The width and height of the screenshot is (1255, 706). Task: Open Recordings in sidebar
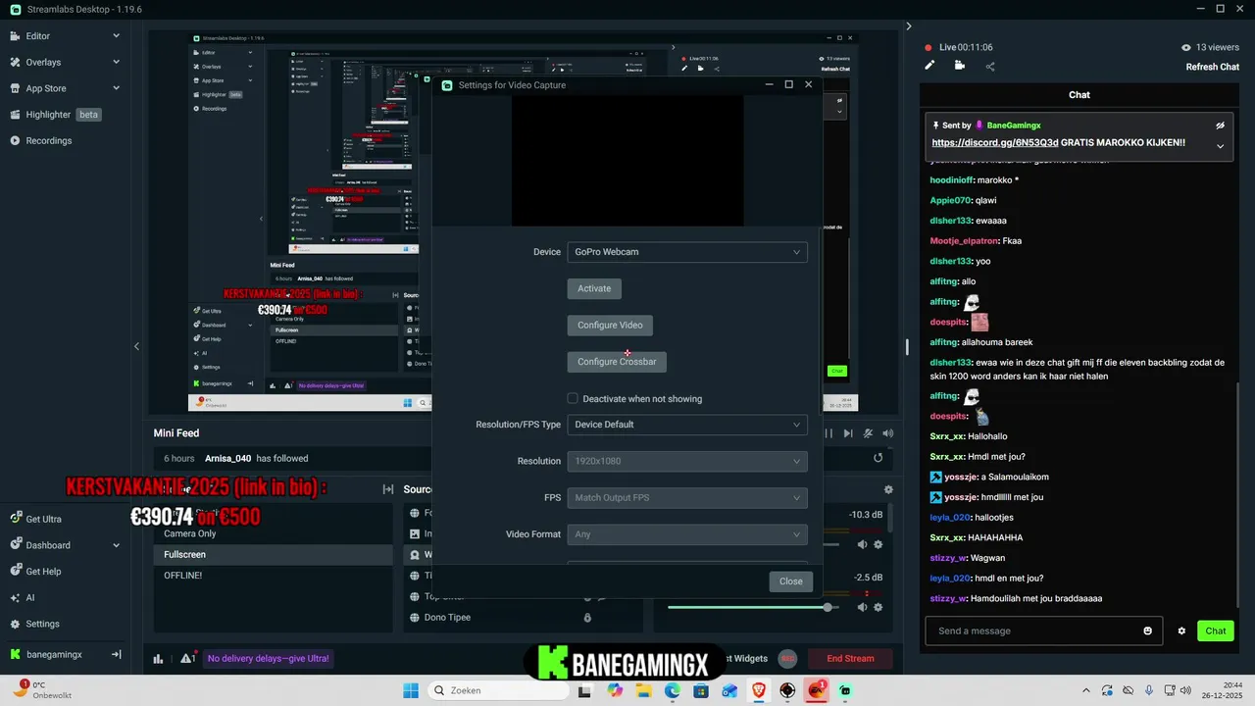41,140
